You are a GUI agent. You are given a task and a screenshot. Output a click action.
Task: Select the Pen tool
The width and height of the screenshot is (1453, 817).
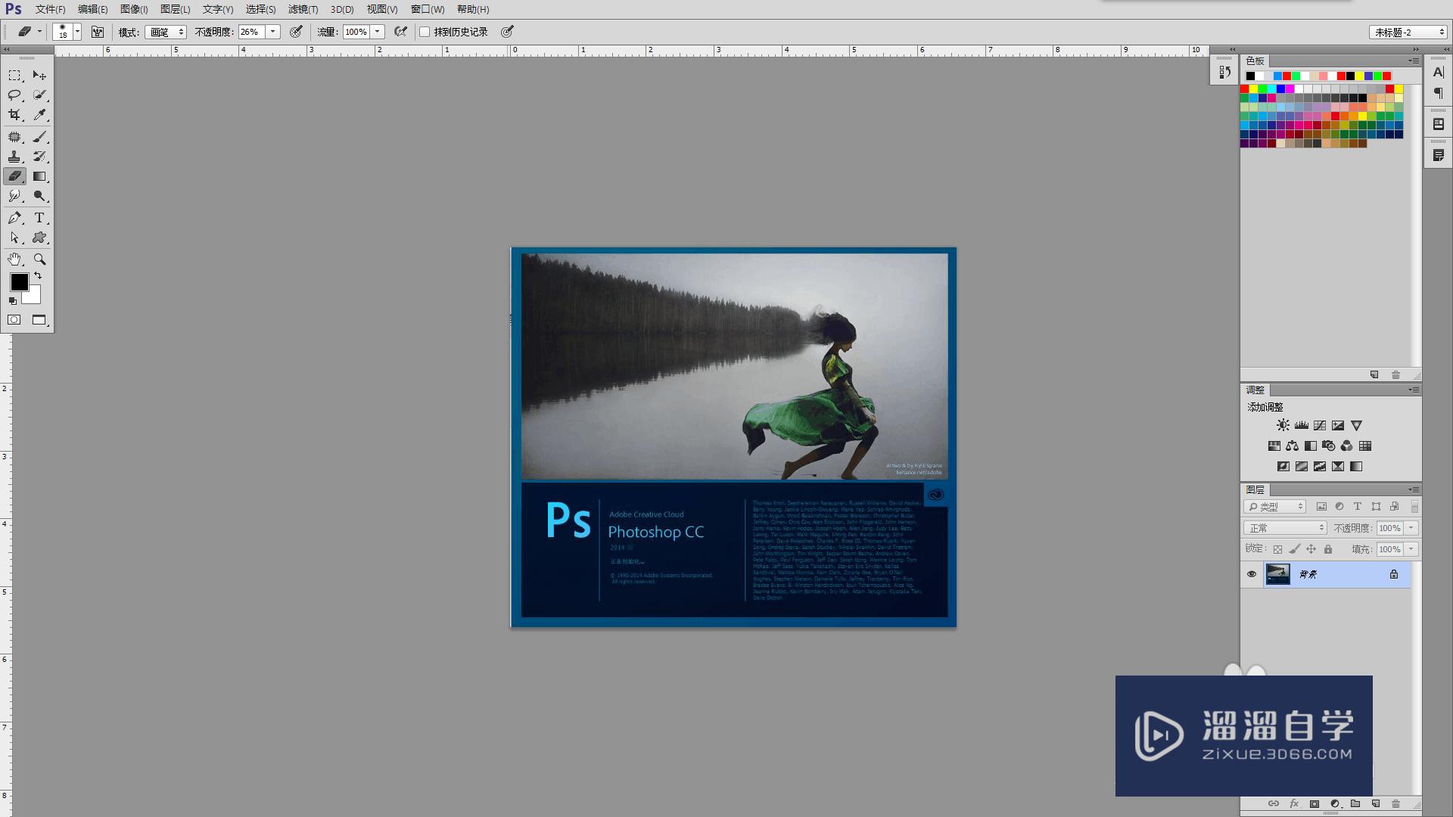click(14, 218)
